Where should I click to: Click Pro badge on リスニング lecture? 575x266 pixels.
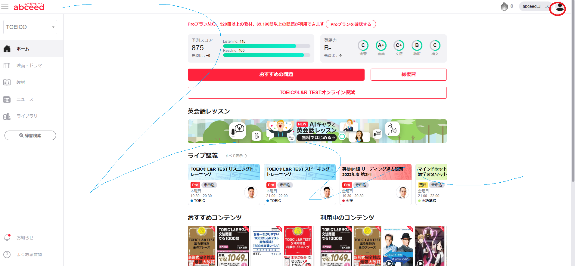click(x=195, y=185)
